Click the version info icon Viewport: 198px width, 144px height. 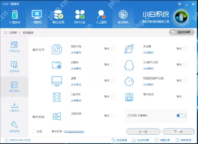point(7,140)
